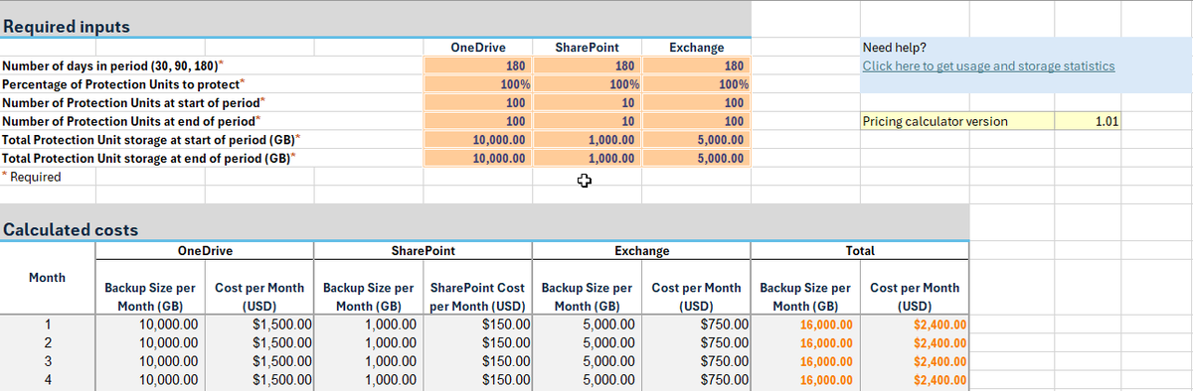Image resolution: width=1193 pixels, height=391 pixels.
Task: Click Total 'Cost per Month (USD)' header
Action: 915,297
